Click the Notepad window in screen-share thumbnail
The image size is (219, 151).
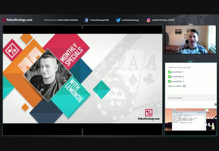[x=189, y=121]
